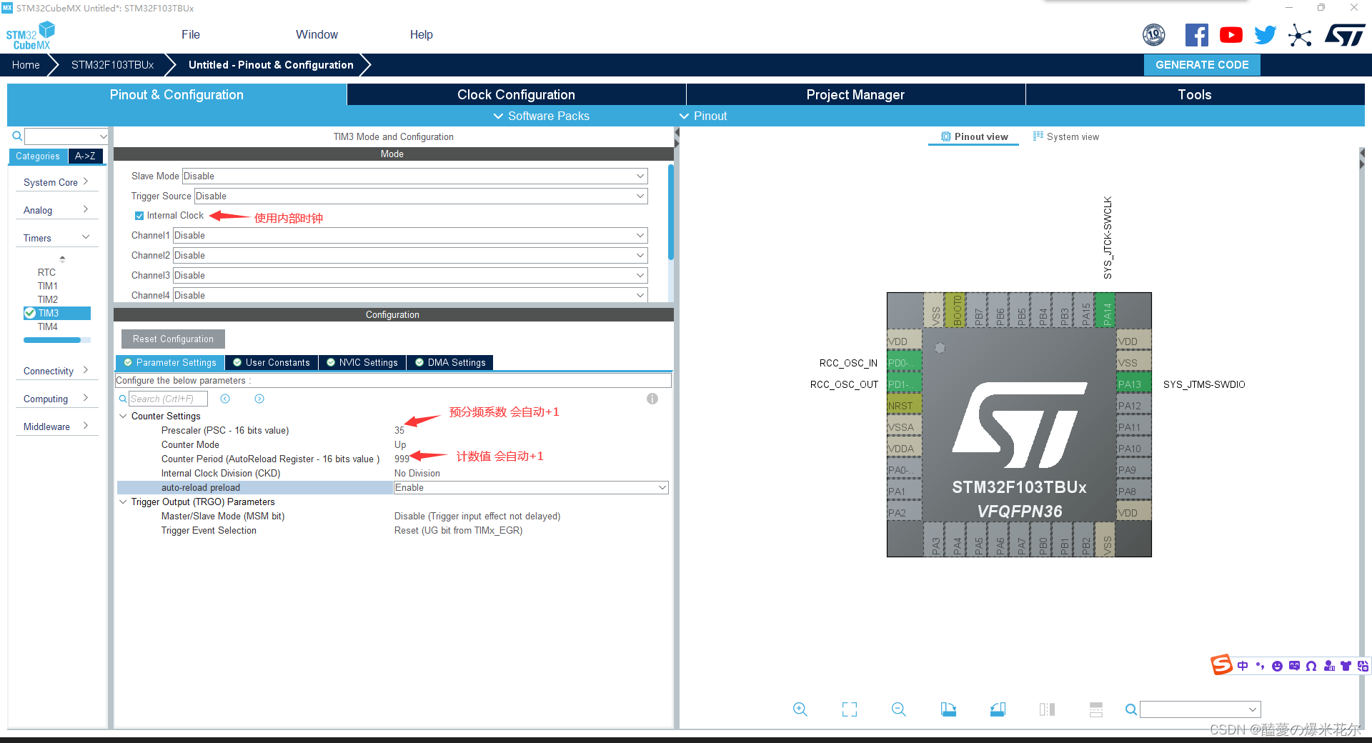
Task: Open Trigger Source dropdown
Action: [421, 196]
